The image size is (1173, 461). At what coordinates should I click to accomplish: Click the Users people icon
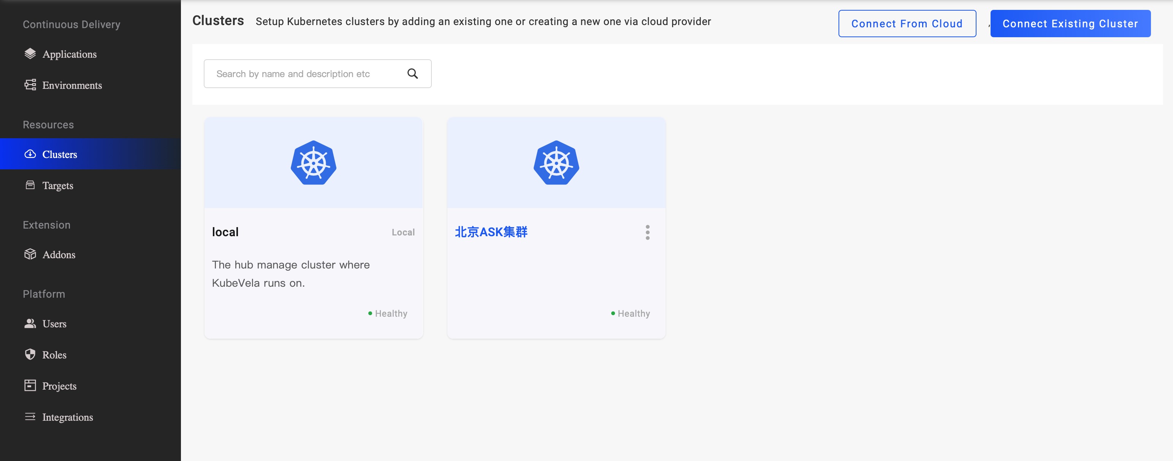(x=30, y=323)
